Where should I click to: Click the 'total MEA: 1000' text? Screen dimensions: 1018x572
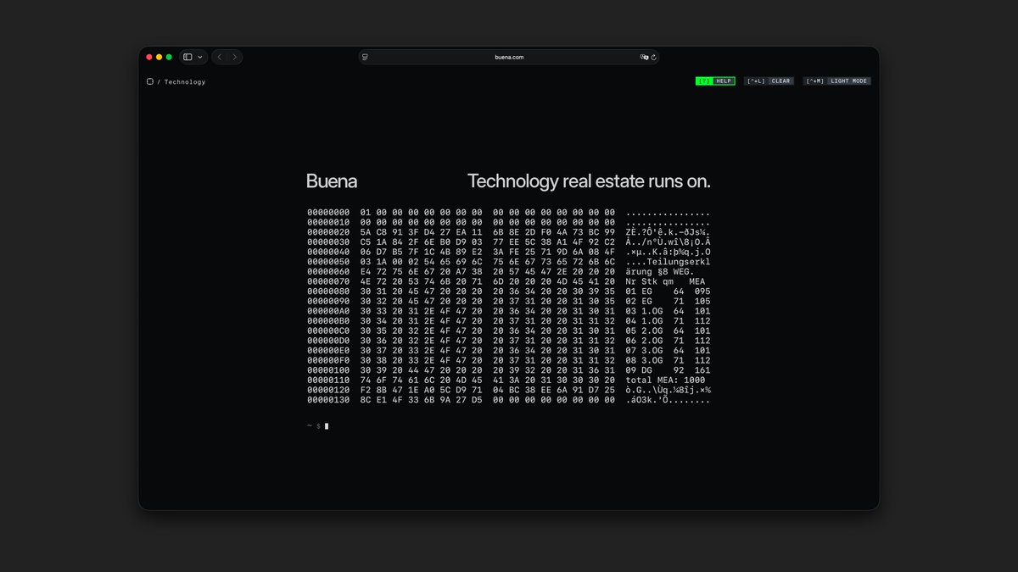click(665, 380)
